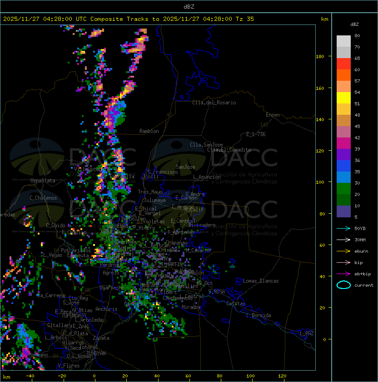Viewport: 378px width, 382px height.
Task: Click the 'E_1-736' map label
Action: (x=256, y=134)
